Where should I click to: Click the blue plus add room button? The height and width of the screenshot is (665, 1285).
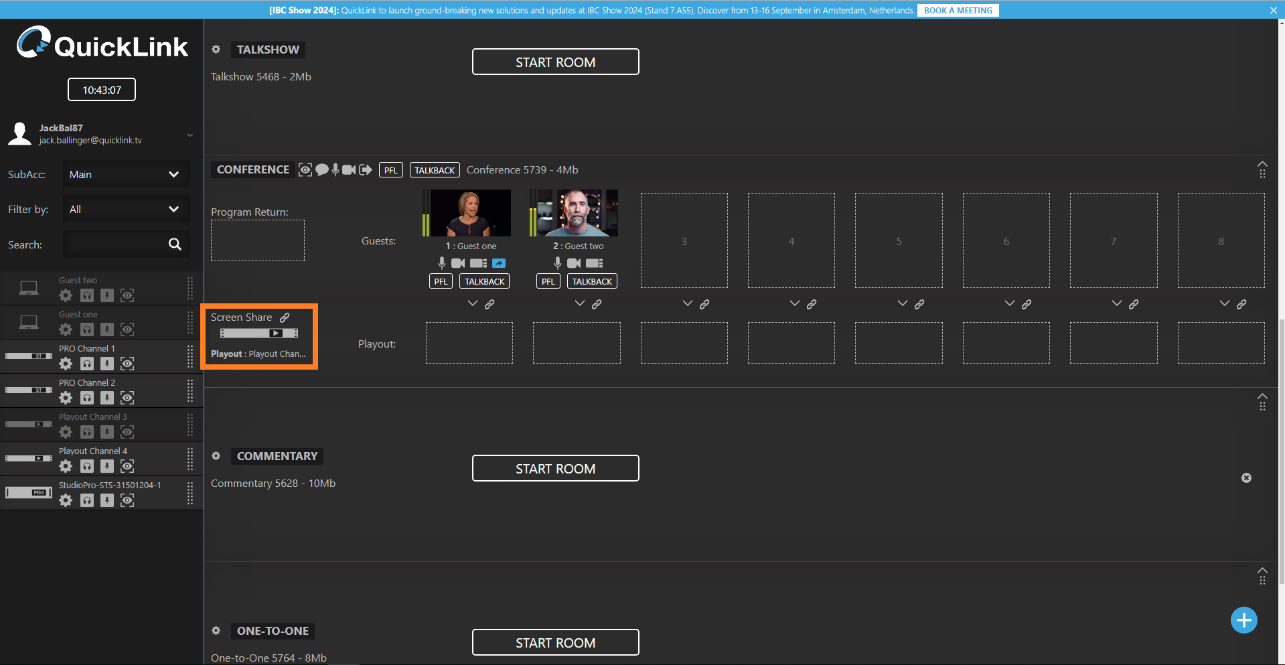click(1243, 620)
